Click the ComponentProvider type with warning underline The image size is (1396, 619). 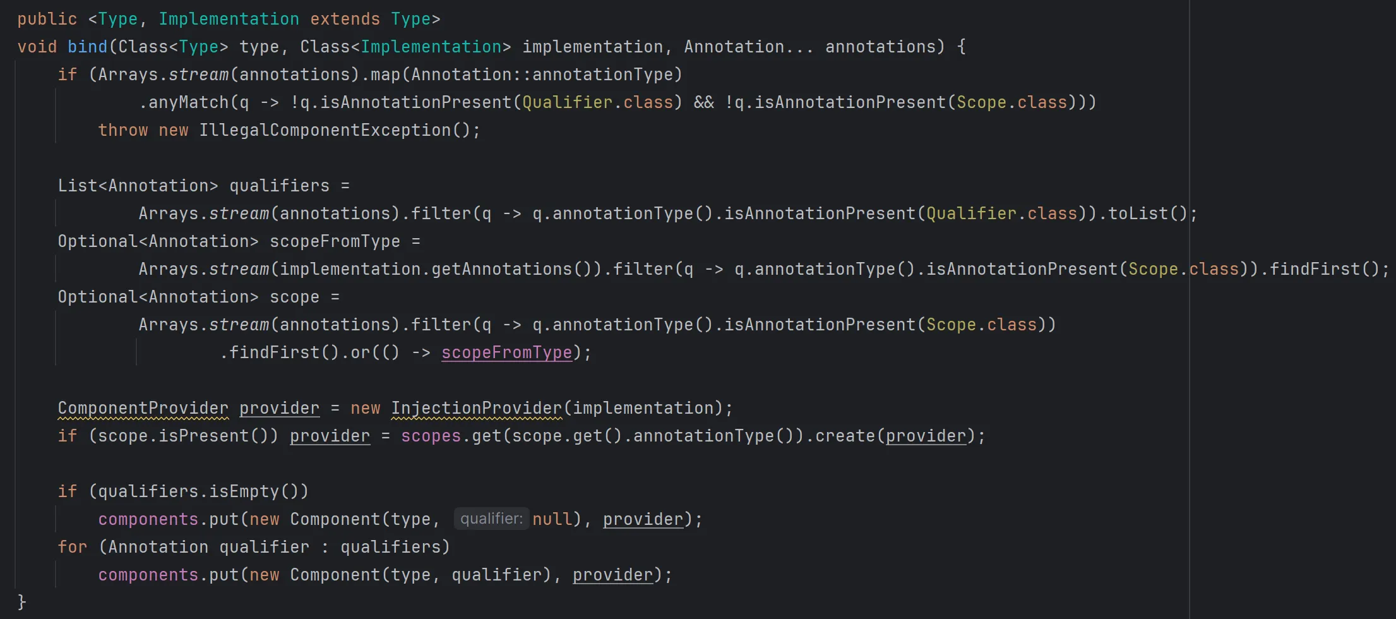pyautogui.click(x=143, y=408)
